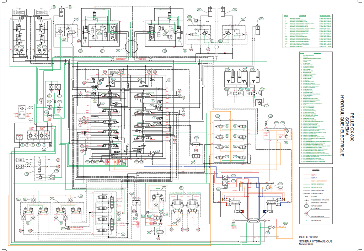Viewport: 364px width, 251px height.
Task: Click the B1 valve marker
Action: [212, 41]
